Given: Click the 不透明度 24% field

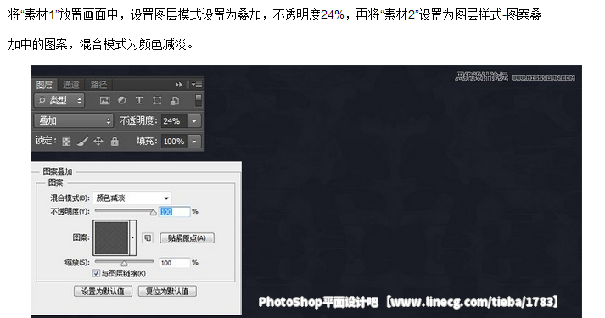Looking at the screenshot, I should coord(174,121).
